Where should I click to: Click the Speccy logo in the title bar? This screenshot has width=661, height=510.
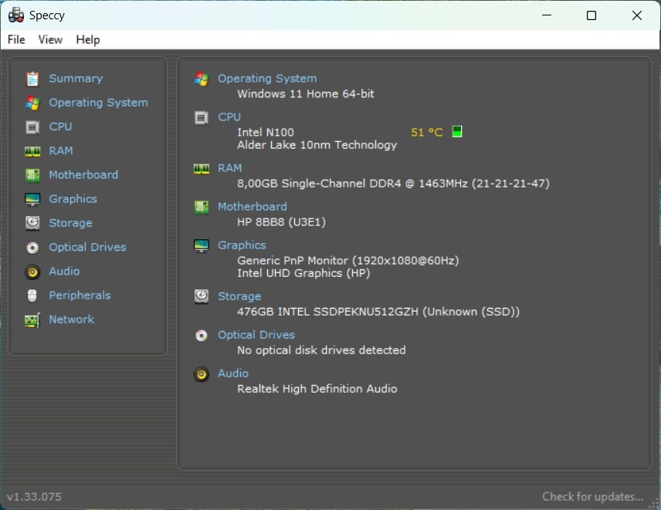(15, 15)
